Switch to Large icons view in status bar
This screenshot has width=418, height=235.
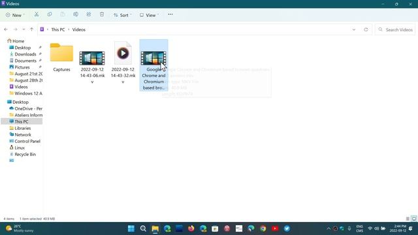[414, 219]
